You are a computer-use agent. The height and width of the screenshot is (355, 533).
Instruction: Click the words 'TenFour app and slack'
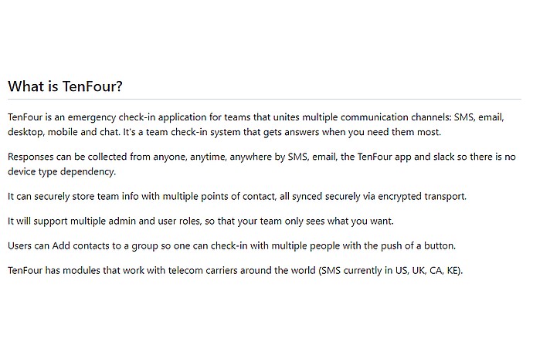(406, 157)
